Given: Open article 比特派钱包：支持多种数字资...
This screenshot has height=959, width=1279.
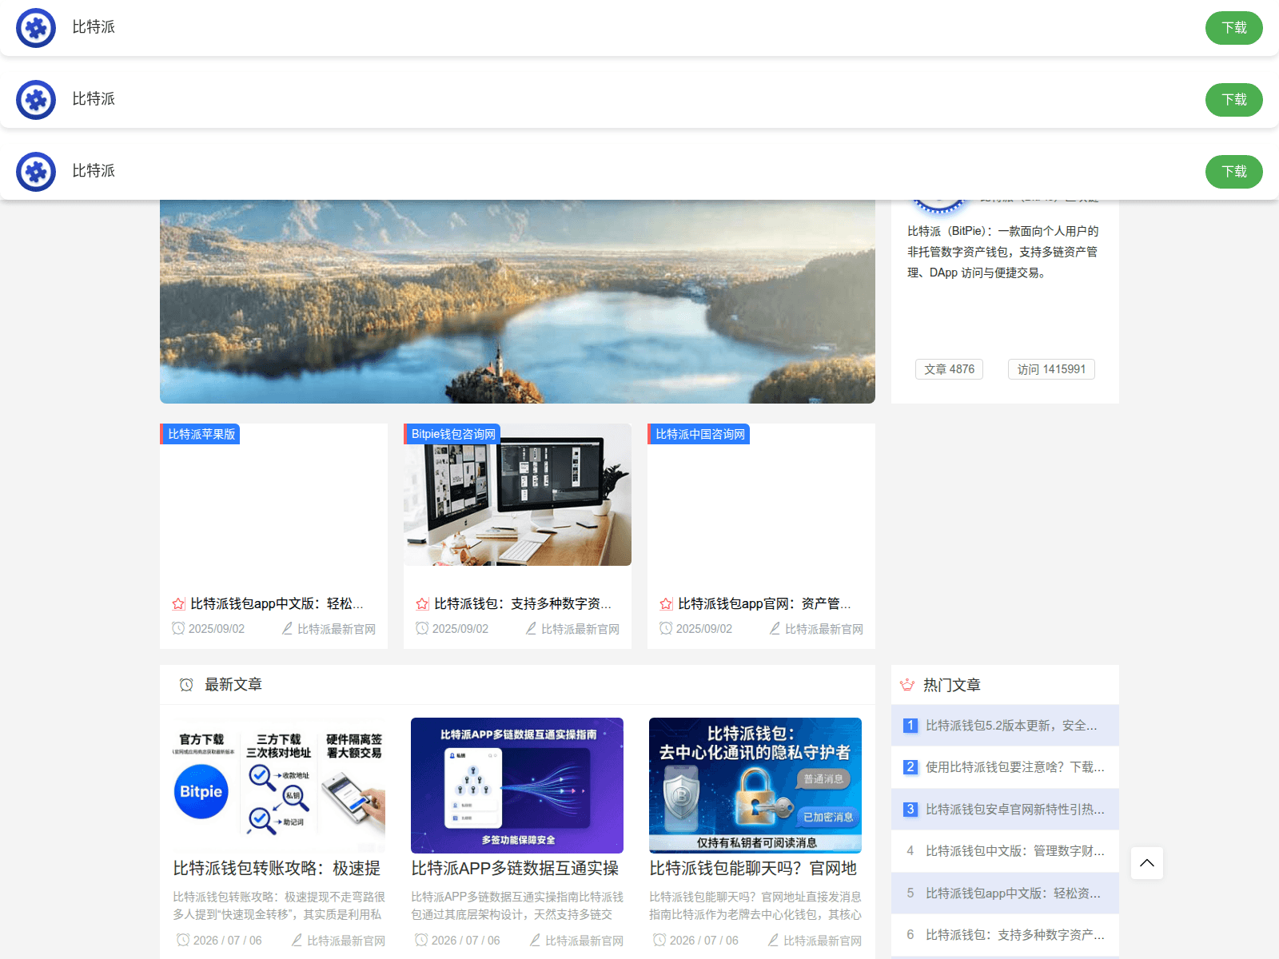Looking at the screenshot, I should pos(523,603).
